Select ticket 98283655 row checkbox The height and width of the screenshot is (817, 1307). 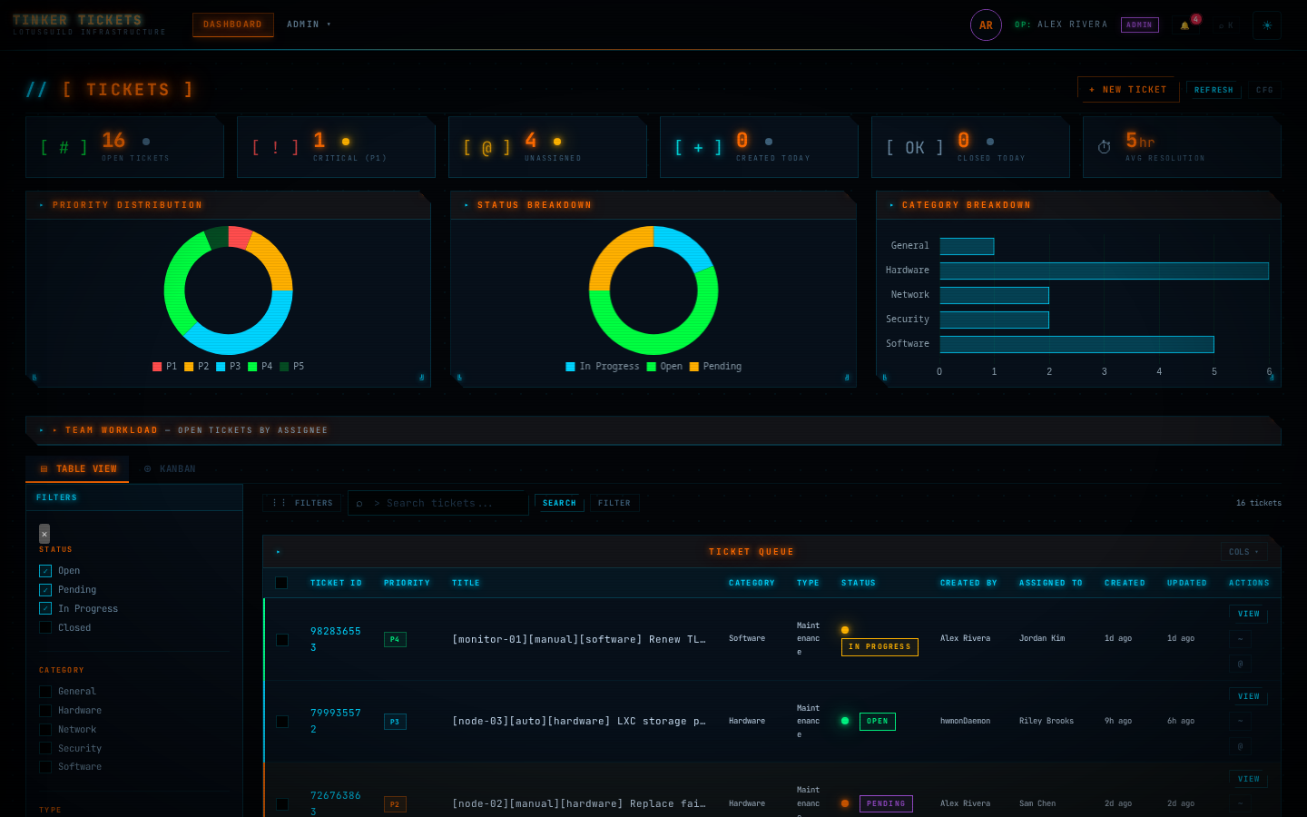[x=282, y=640]
